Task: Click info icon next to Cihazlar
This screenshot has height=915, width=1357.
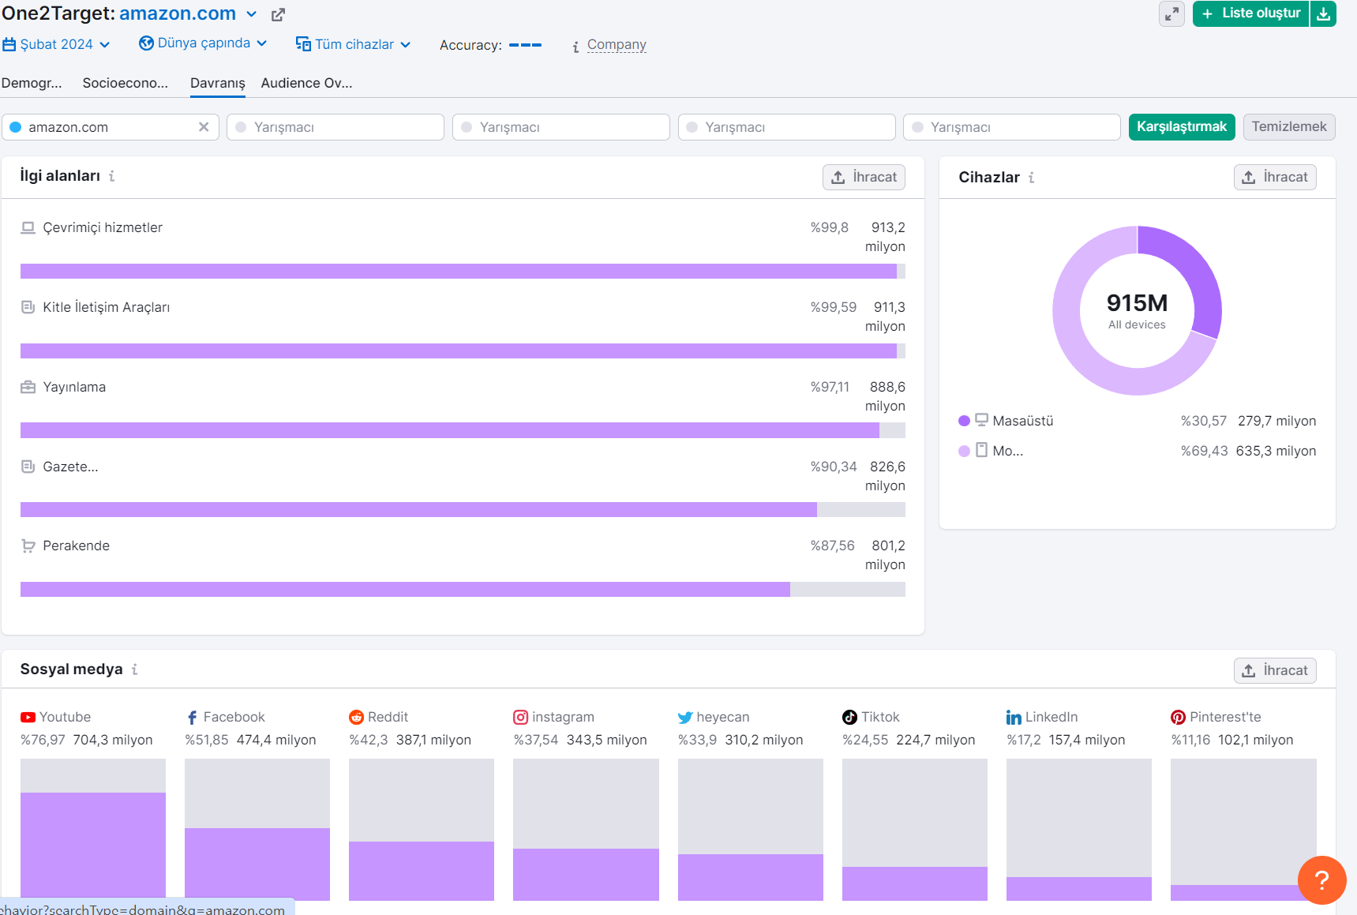Action: point(1031,178)
